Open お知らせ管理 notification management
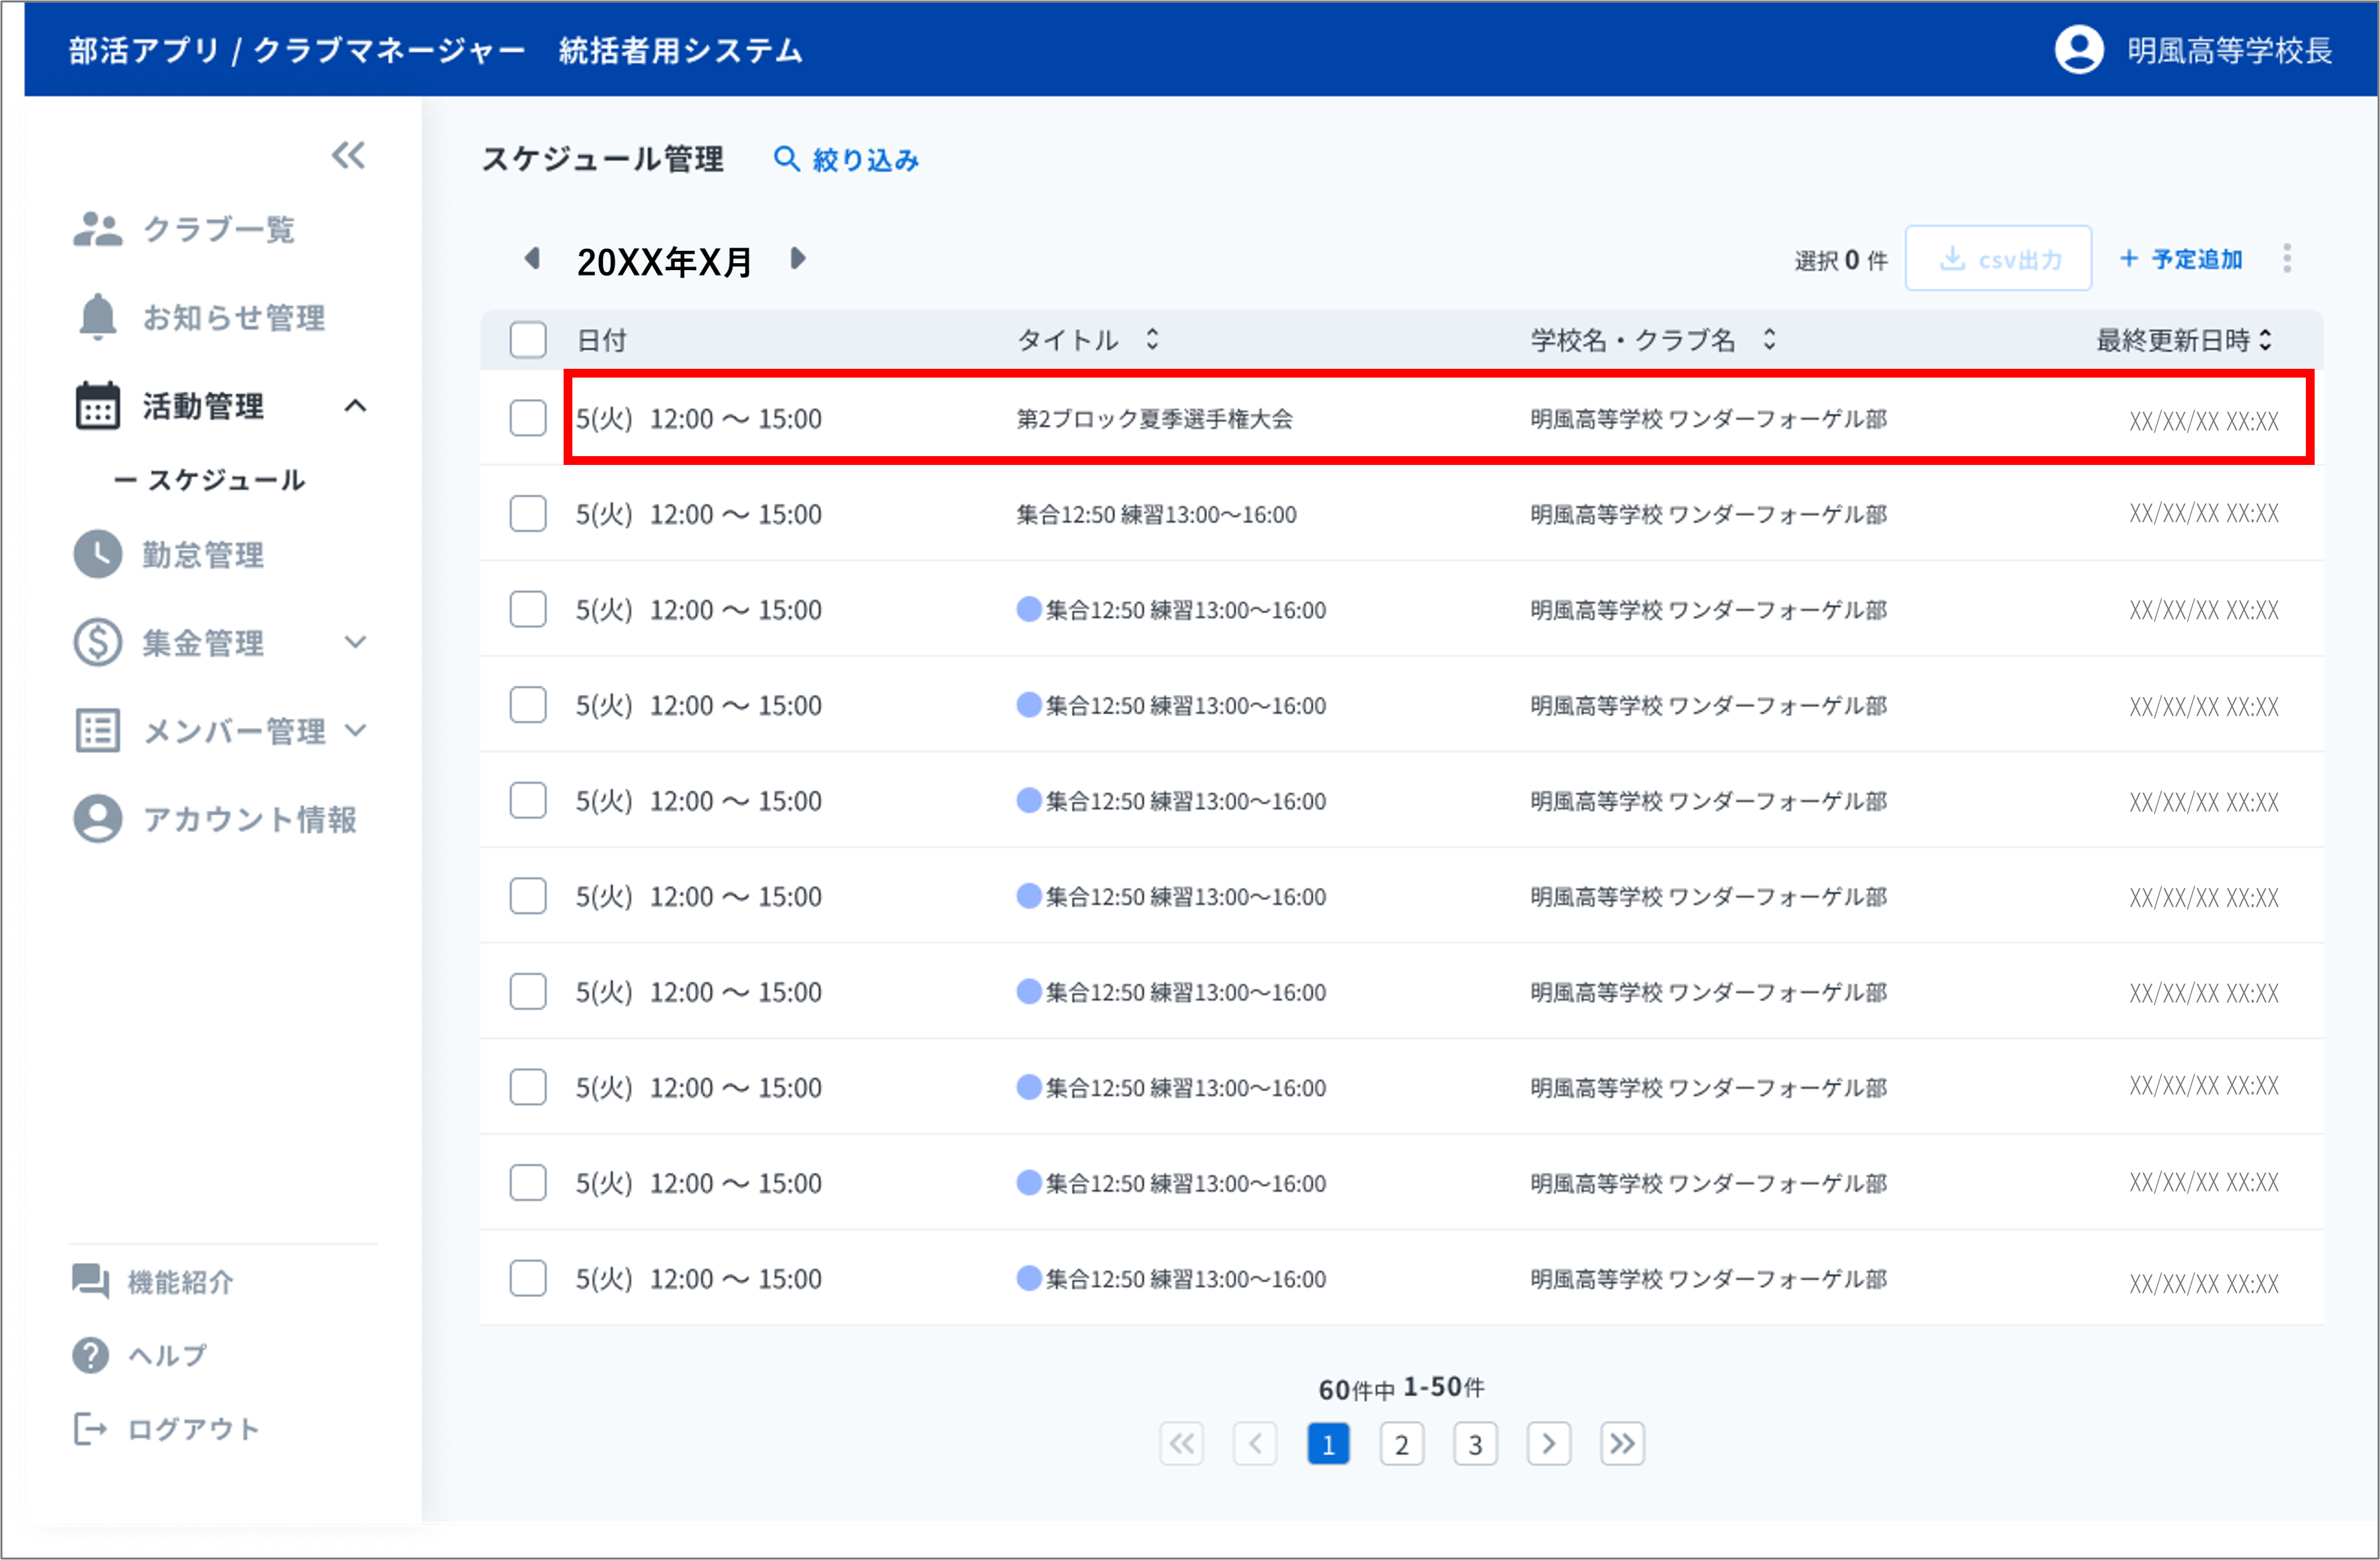Image resolution: width=2380 pixels, height=1560 pixels. [233, 317]
